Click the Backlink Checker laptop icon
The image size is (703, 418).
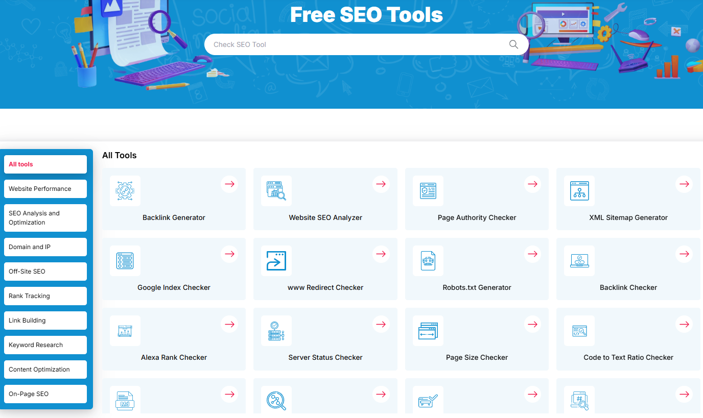579,261
